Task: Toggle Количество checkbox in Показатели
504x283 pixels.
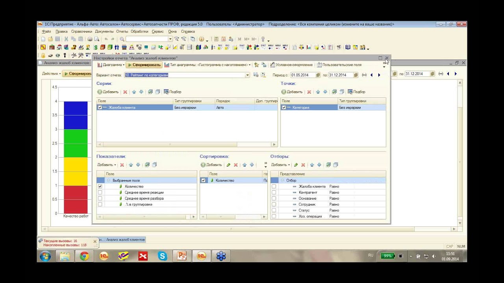Action: [x=100, y=186]
